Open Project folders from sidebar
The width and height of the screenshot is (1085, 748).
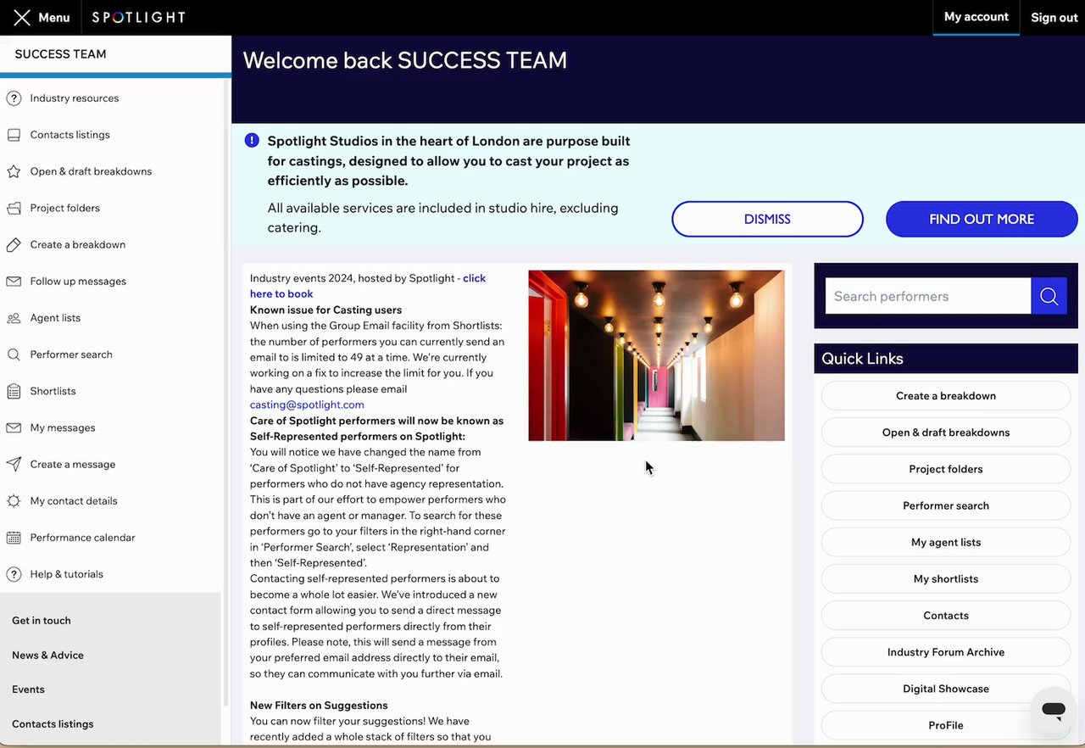coord(64,208)
